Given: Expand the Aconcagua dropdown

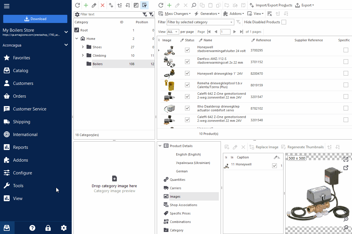Looking at the screenshot, I should click(66, 45).
